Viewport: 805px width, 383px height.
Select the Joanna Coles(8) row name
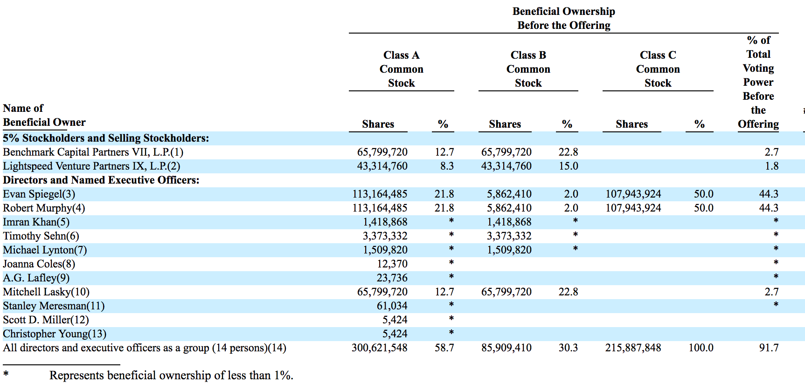coord(39,264)
